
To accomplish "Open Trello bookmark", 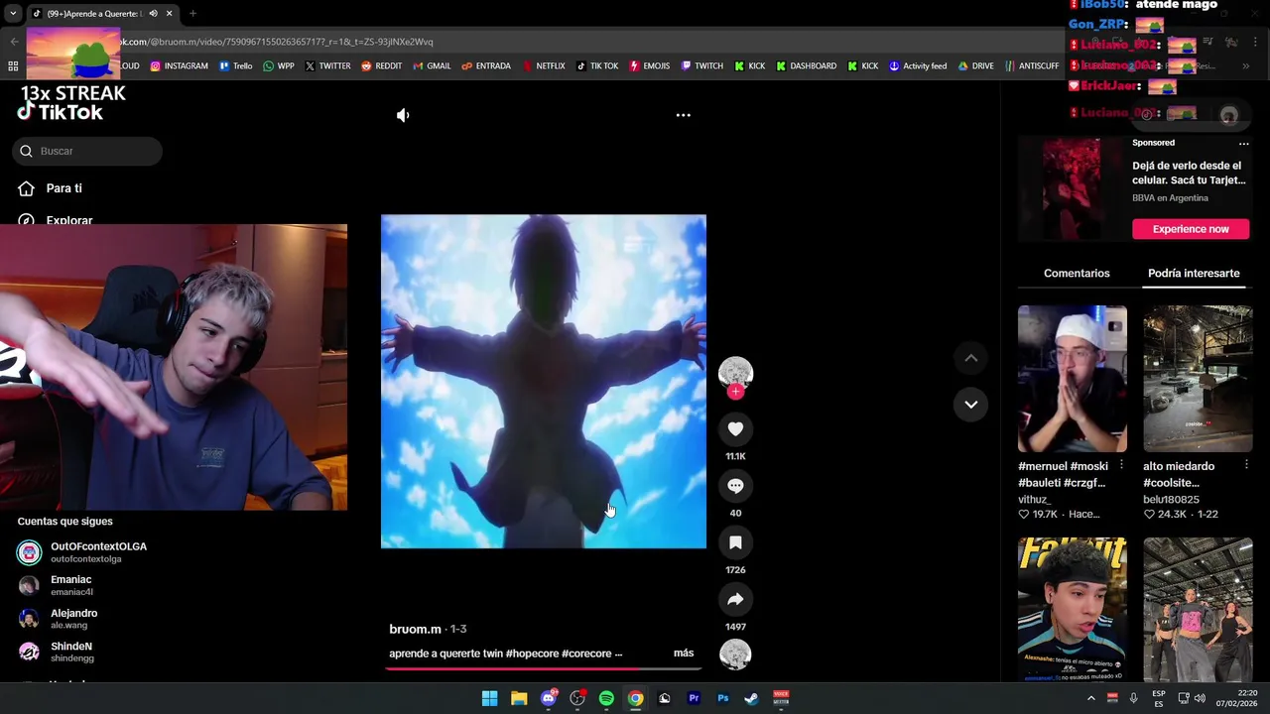I will [x=235, y=66].
